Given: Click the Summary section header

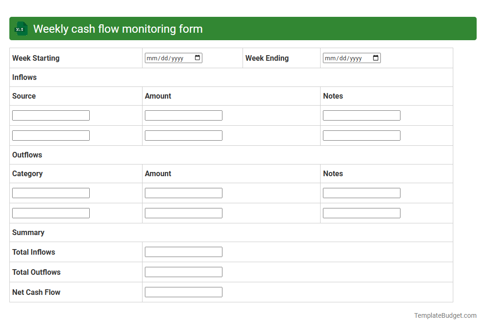Looking at the screenshot, I should point(28,232).
